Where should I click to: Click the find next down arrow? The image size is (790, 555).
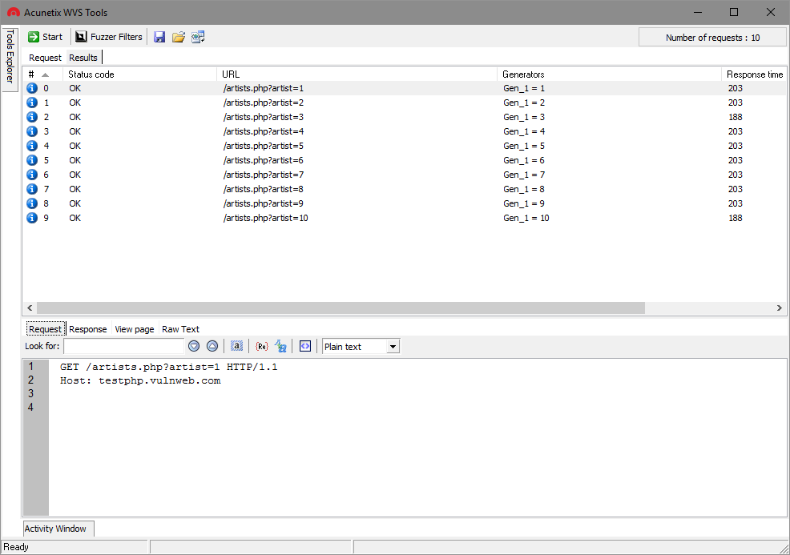[194, 346]
